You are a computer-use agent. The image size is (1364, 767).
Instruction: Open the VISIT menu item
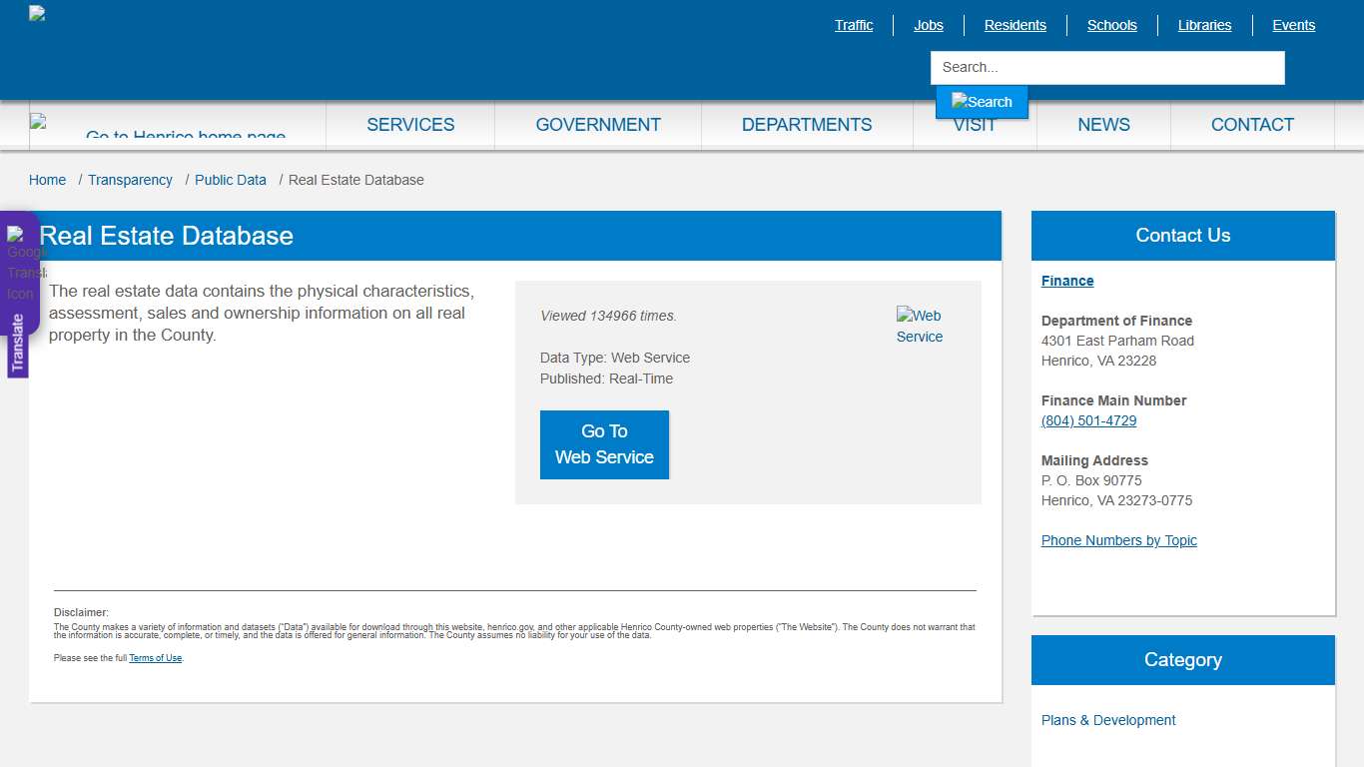[975, 124]
